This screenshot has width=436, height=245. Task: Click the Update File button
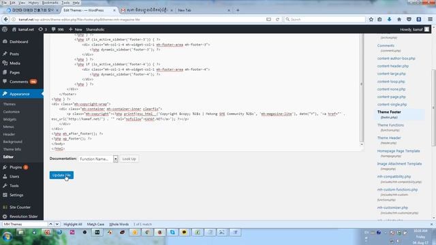tap(61, 175)
